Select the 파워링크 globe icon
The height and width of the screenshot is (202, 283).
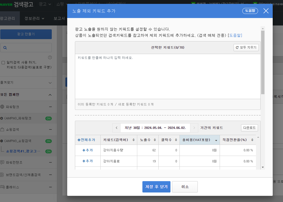point(2,107)
